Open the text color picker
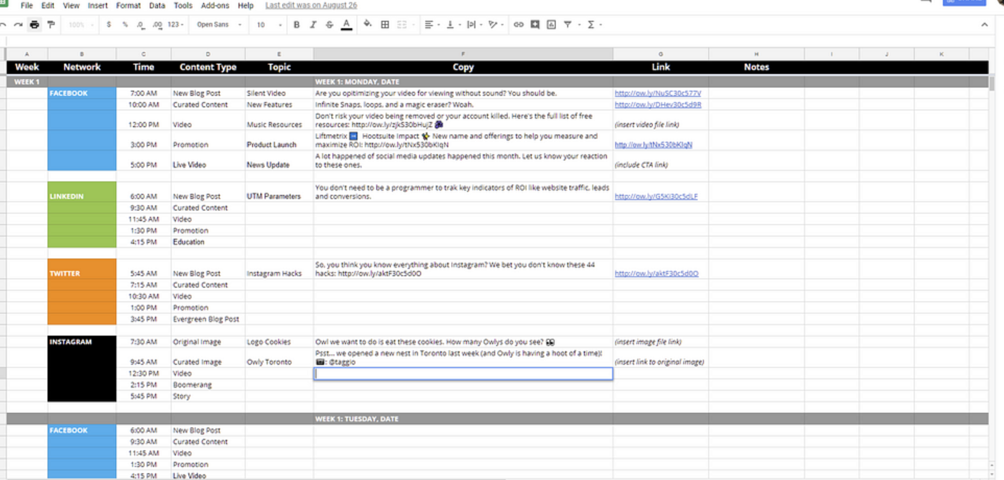 pos(346,24)
